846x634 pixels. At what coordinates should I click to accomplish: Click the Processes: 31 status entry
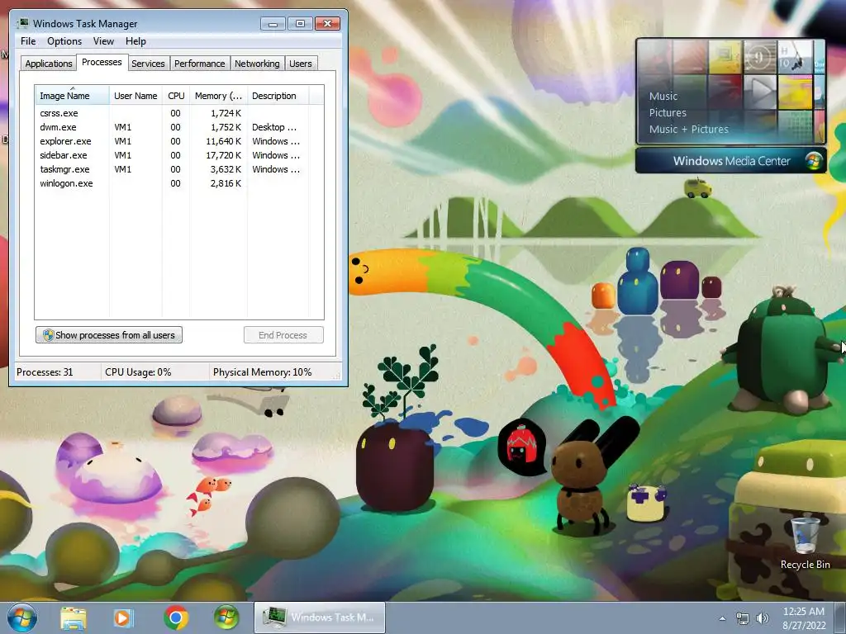coord(45,372)
